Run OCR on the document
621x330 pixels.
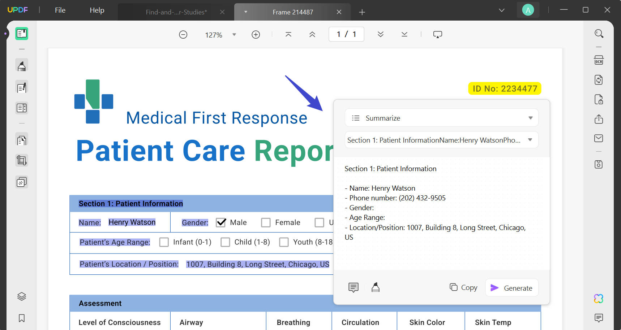pyautogui.click(x=599, y=60)
